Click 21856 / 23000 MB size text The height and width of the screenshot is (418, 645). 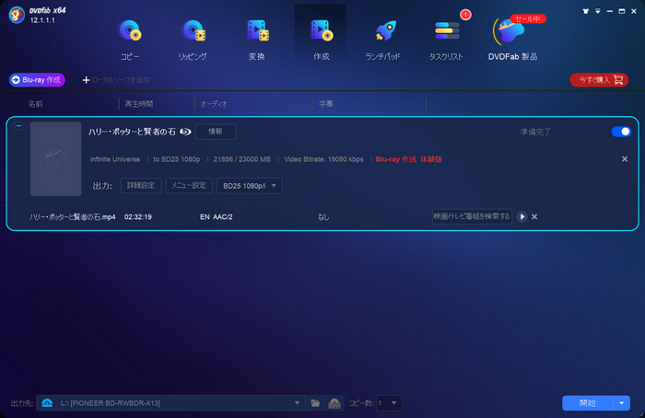click(241, 159)
